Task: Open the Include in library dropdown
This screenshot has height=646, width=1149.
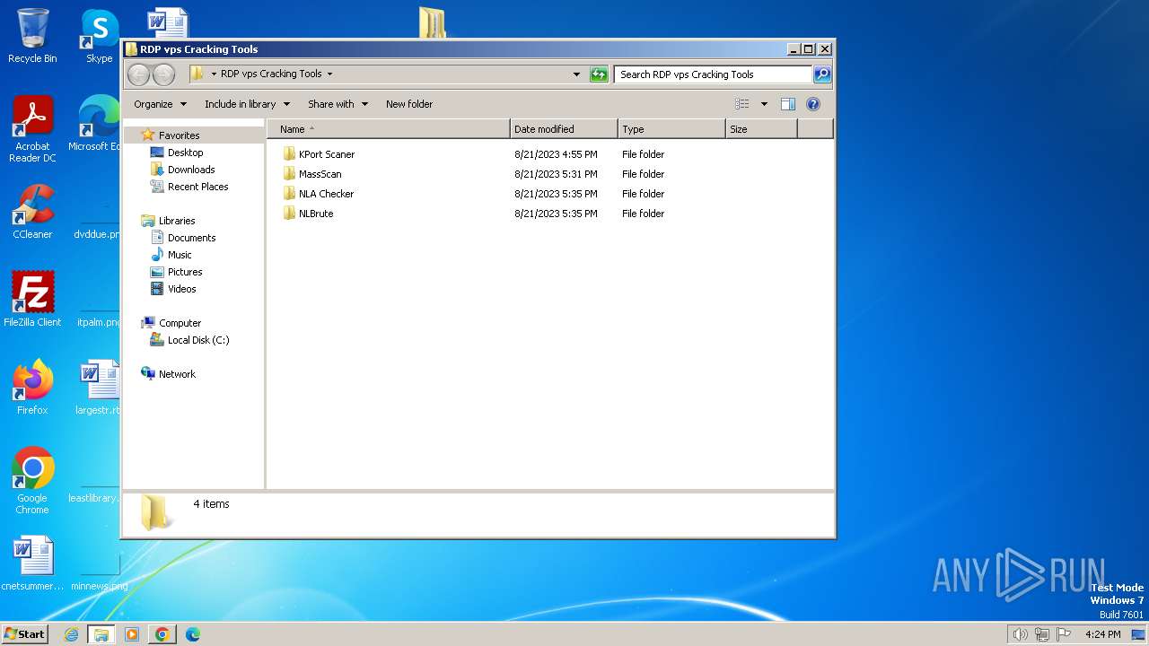Action: click(x=247, y=104)
